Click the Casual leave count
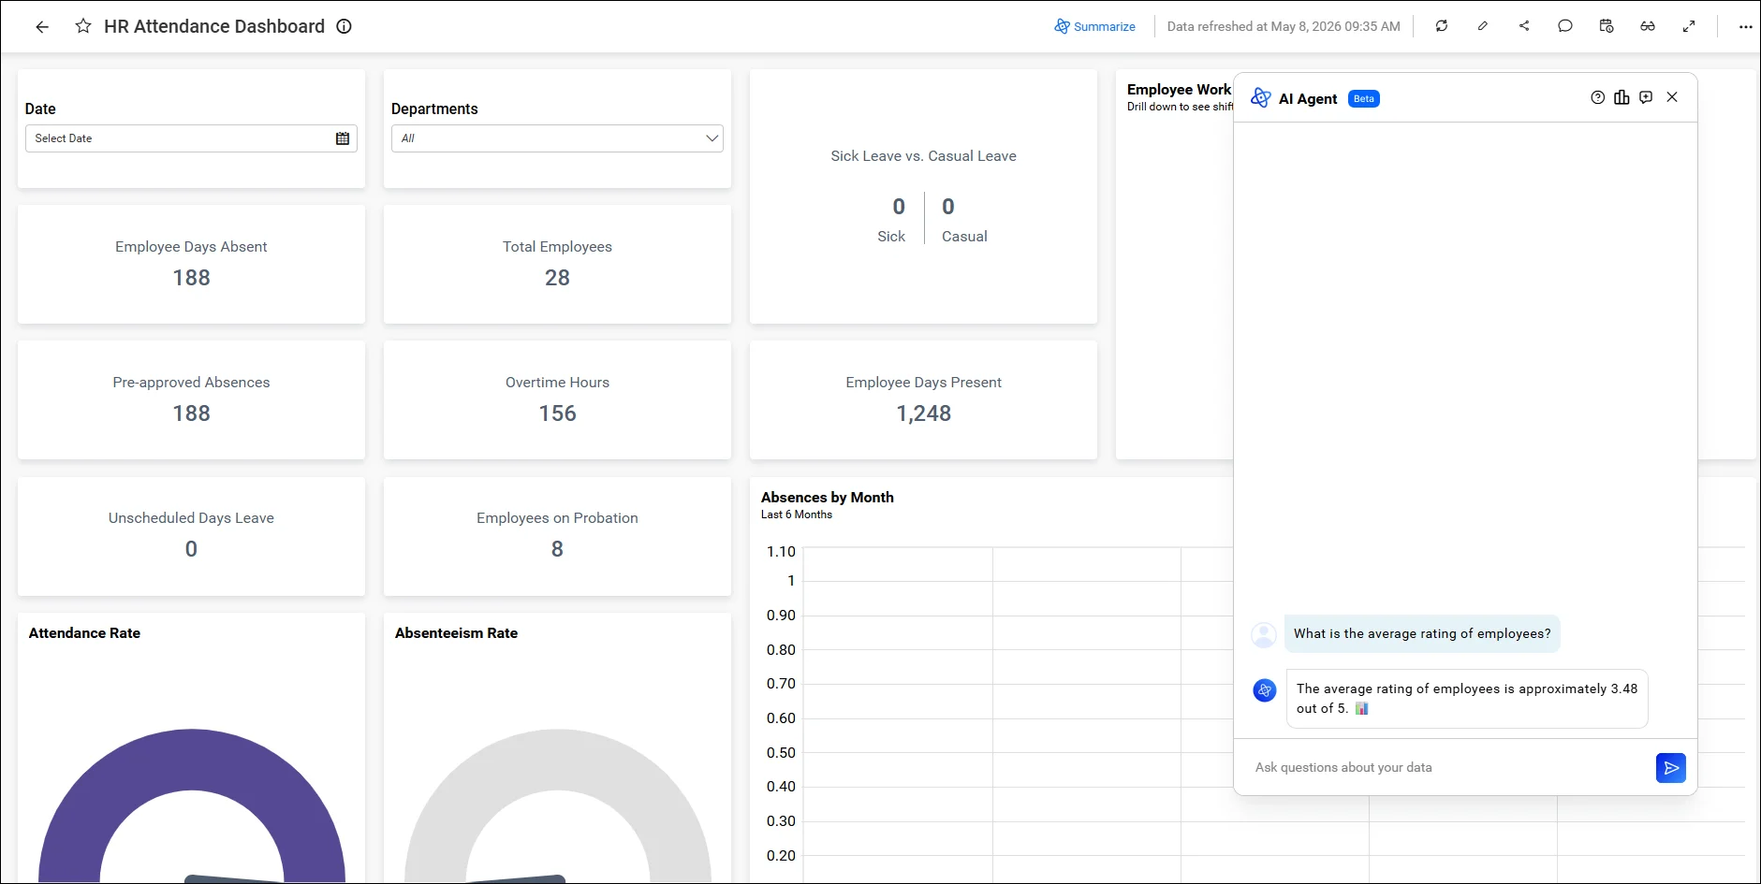The image size is (1761, 884). 948,207
